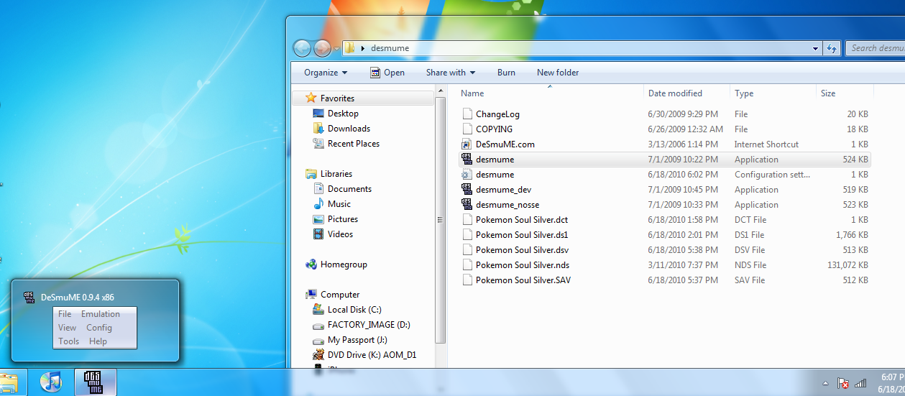Open Downloads in the Favorites list

coord(349,129)
